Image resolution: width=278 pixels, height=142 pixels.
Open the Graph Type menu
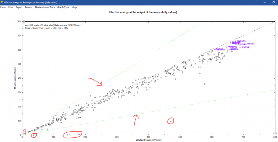point(63,7)
